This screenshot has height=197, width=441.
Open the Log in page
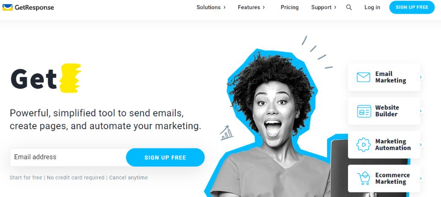coord(372,7)
